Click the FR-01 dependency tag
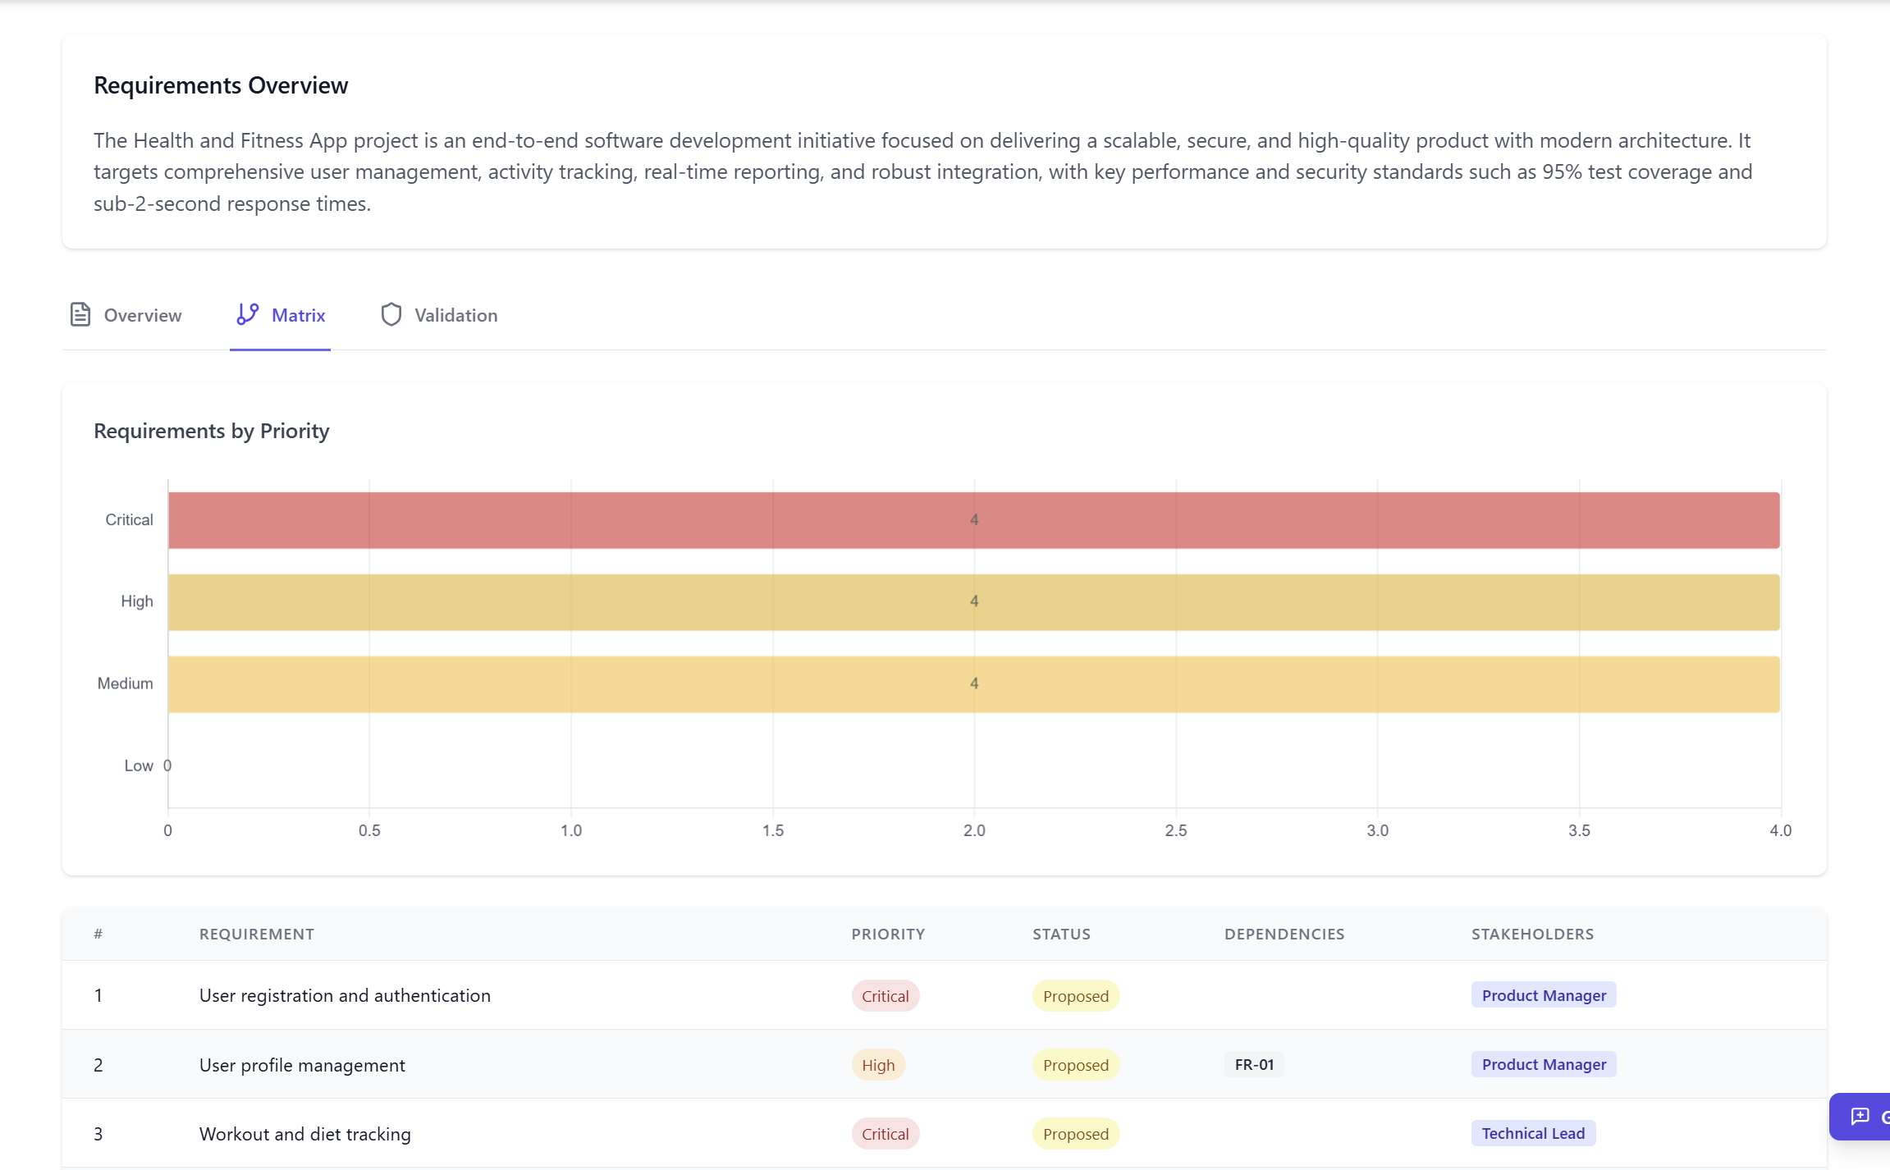This screenshot has height=1170, width=1890. coord(1254,1064)
